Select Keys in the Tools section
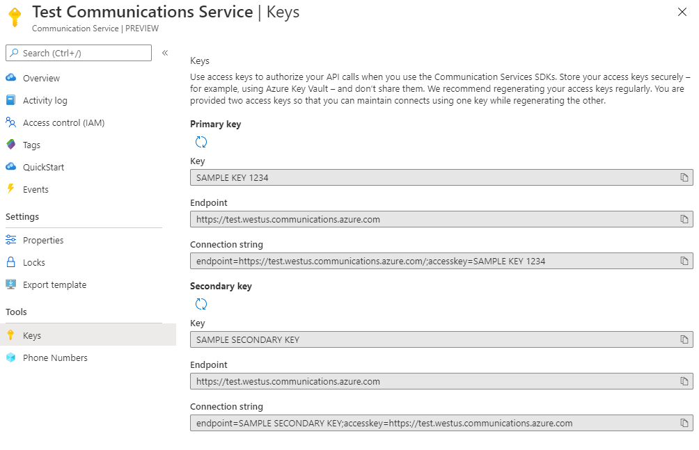The image size is (699, 450). tap(32, 335)
